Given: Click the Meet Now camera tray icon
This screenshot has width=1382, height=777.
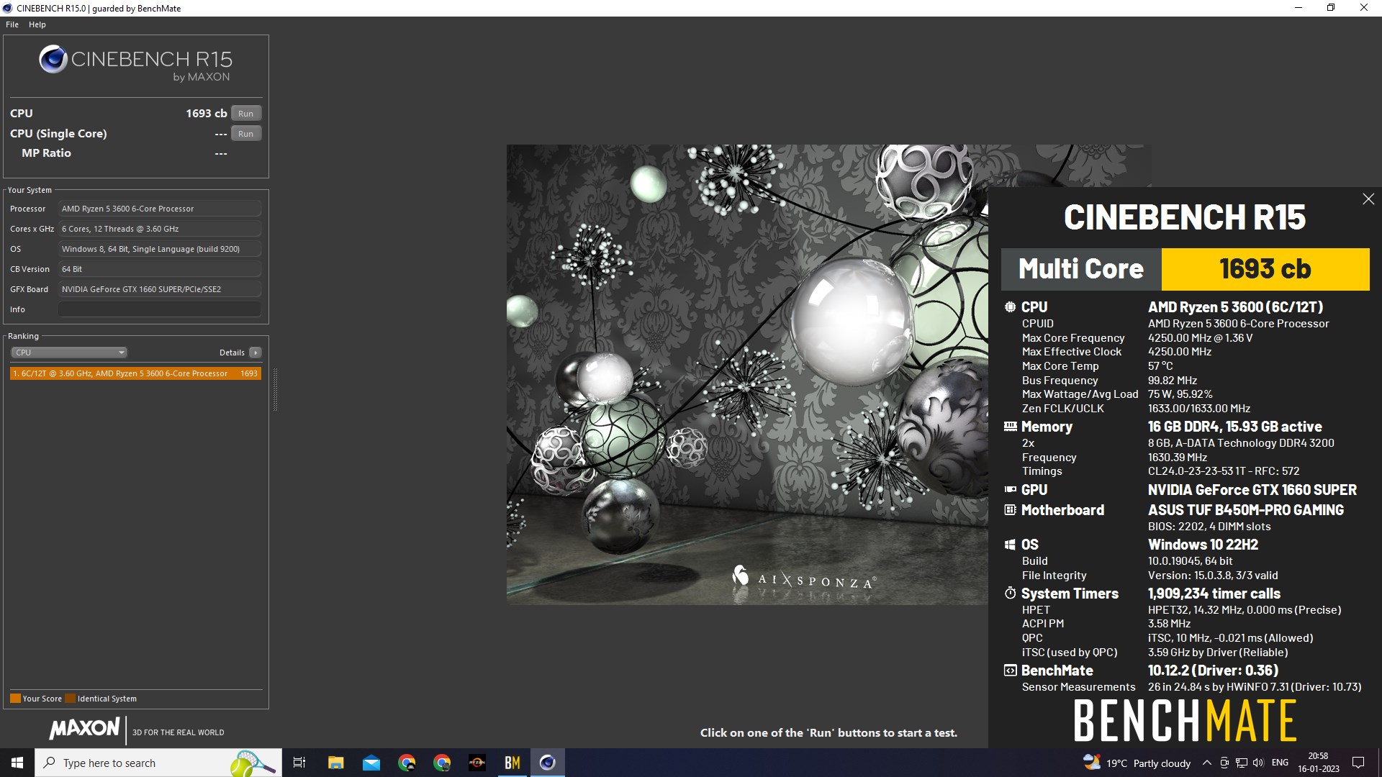Looking at the screenshot, I should pyautogui.click(x=1224, y=763).
